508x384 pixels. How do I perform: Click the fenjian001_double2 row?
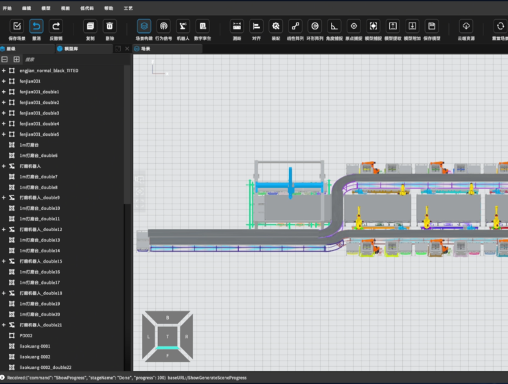[x=62, y=103]
